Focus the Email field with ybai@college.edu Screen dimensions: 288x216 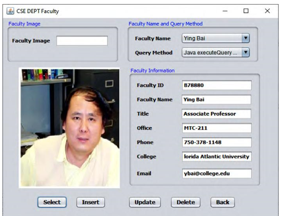[217, 174]
